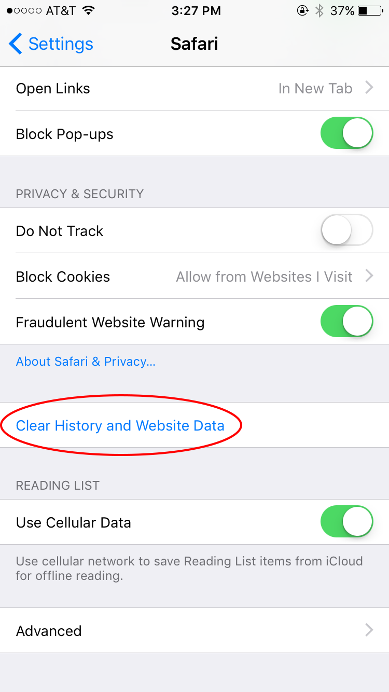Viewport: 389px width, 692px height.
Task: Tap the back chevron icon
Action: [x=16, y=44]
